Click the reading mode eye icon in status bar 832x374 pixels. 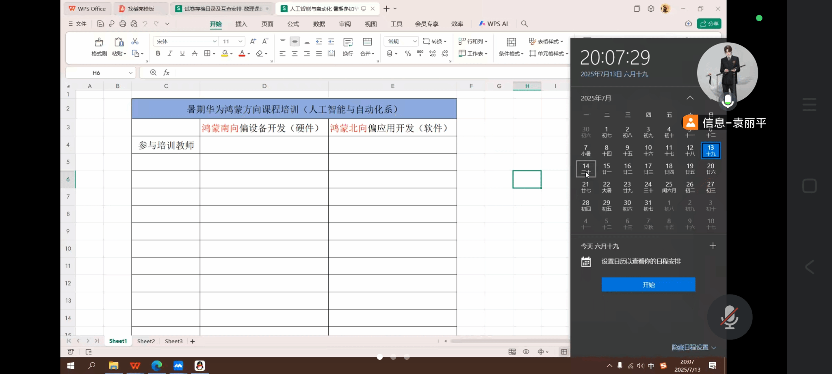pyautogui.click(x=526, y=352)
